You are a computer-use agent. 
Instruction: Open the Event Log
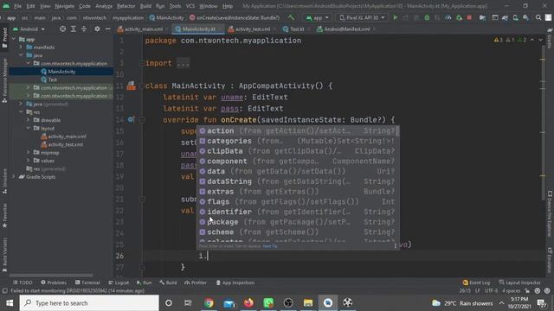(476, 282)
